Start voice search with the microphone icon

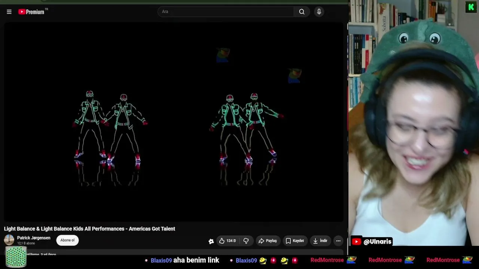coord(319,12)
